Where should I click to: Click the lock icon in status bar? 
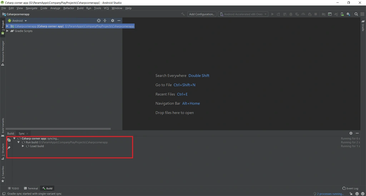tap(351, 194)
